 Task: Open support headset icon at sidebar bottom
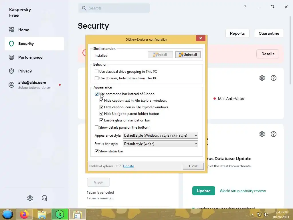tap(44, 198)
